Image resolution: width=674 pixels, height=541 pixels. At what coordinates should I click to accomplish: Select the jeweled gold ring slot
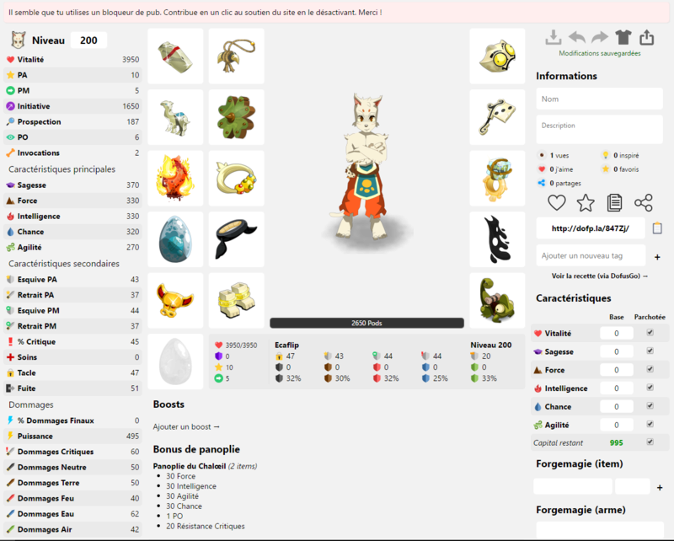point(237,179)
